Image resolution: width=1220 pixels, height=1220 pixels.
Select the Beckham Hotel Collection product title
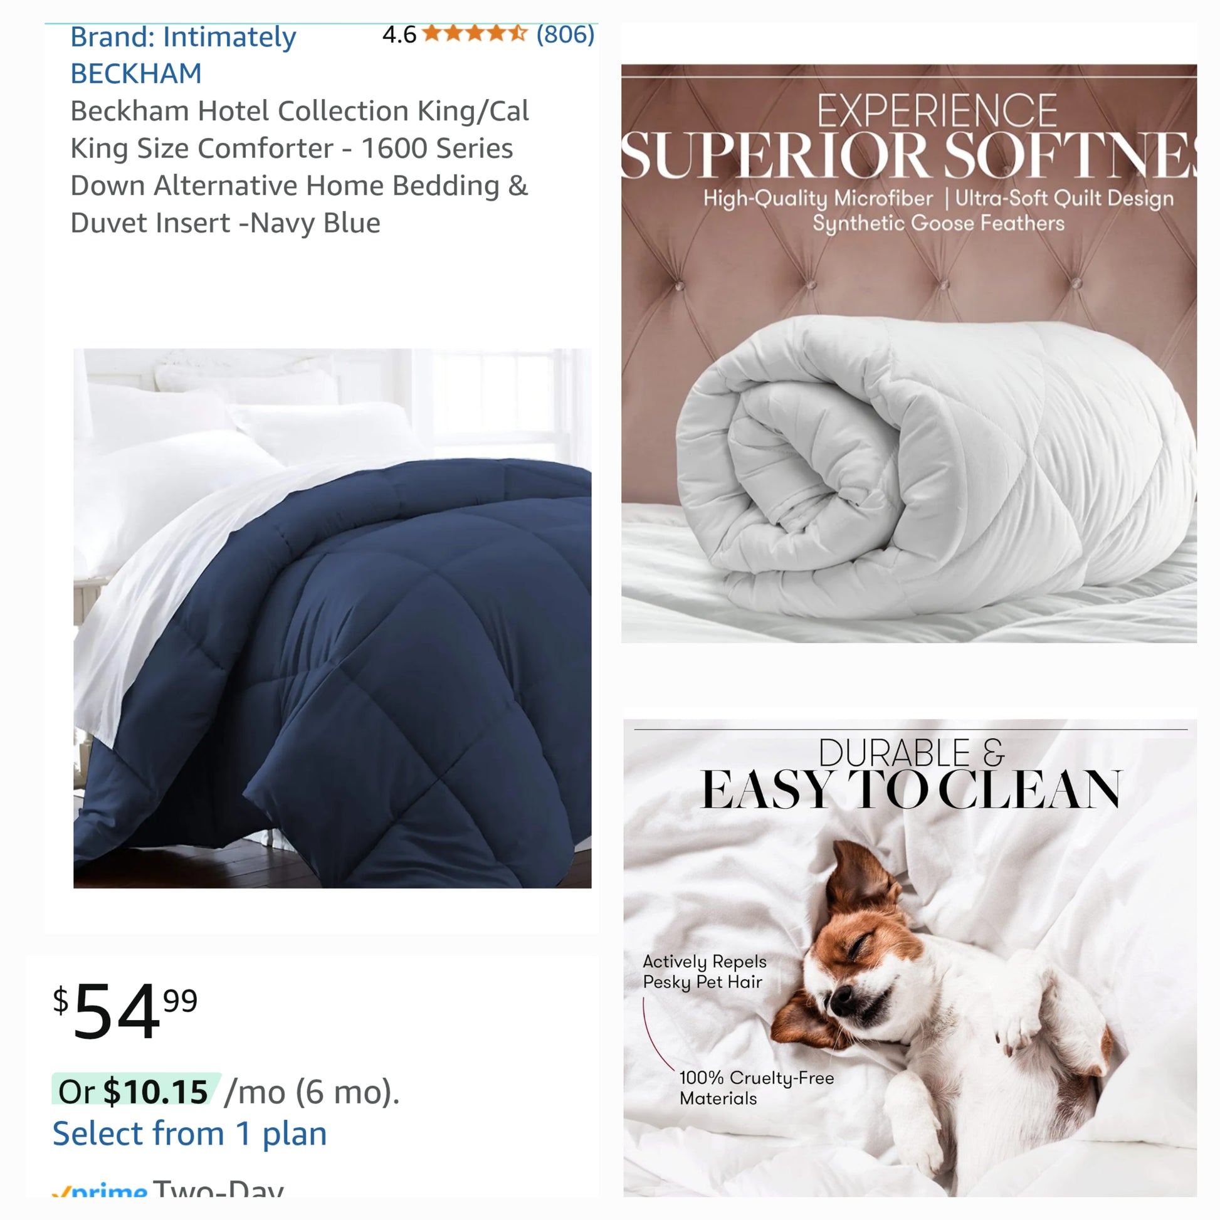pyautogui.click(x=299, y=167)
